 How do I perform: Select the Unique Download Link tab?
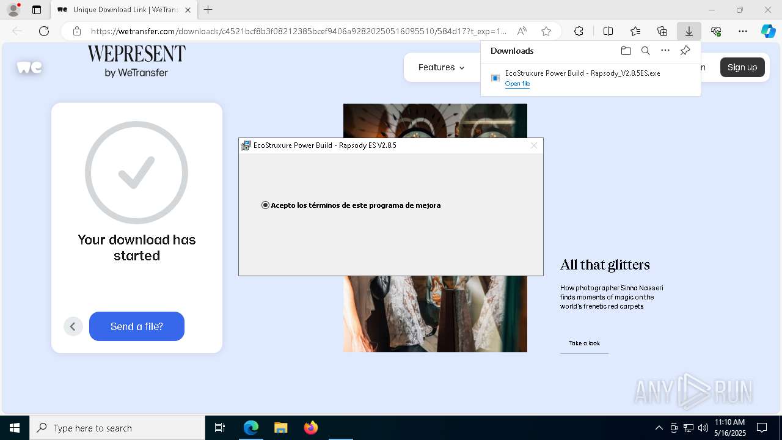(124, 10)
